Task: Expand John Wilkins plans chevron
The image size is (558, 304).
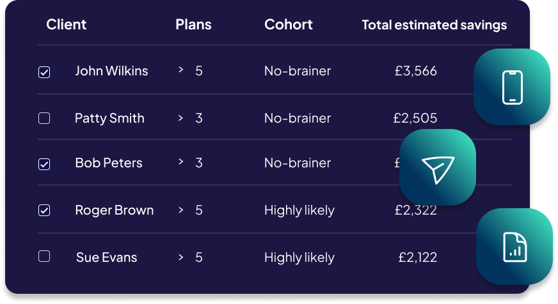Action: coord(181,70)
